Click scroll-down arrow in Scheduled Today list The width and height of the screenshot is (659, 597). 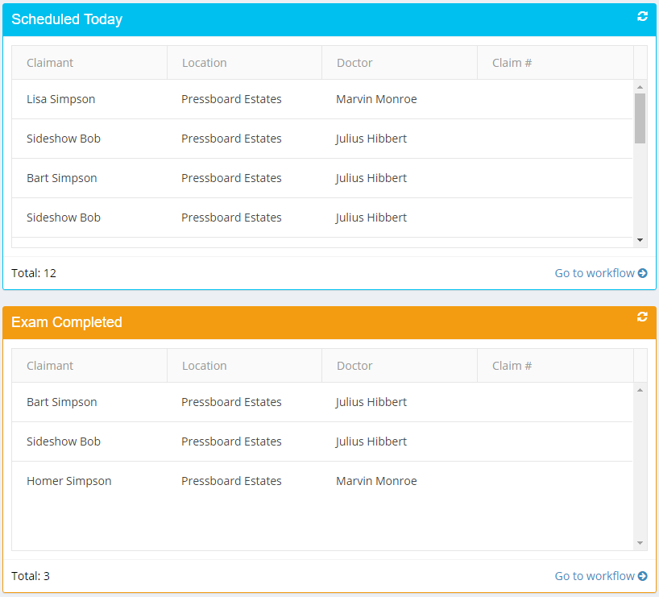640,240
